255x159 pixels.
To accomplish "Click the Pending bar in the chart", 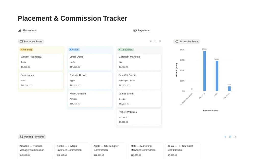I will 205,71.
